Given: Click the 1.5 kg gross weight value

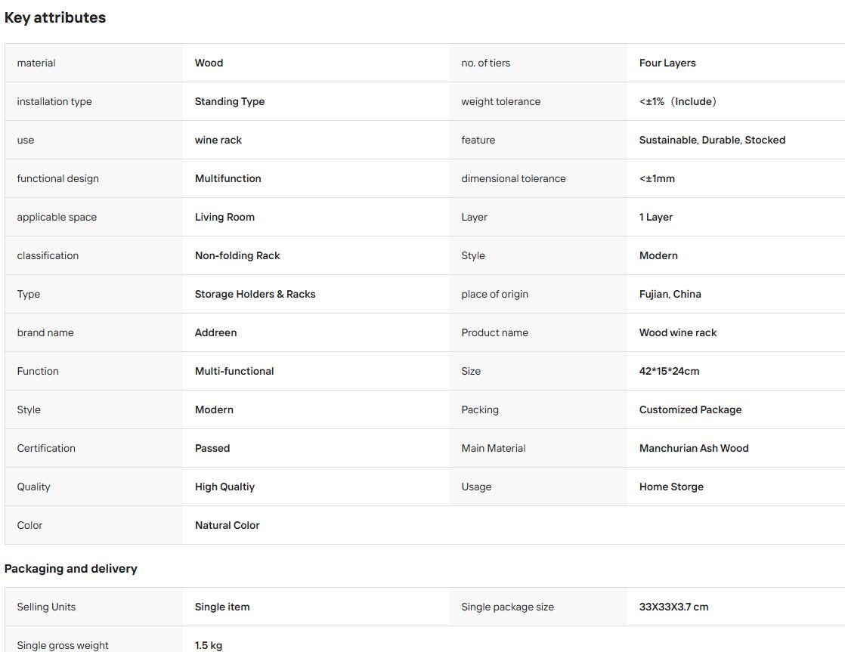Looking at the screenshot, I should (209, 645).
